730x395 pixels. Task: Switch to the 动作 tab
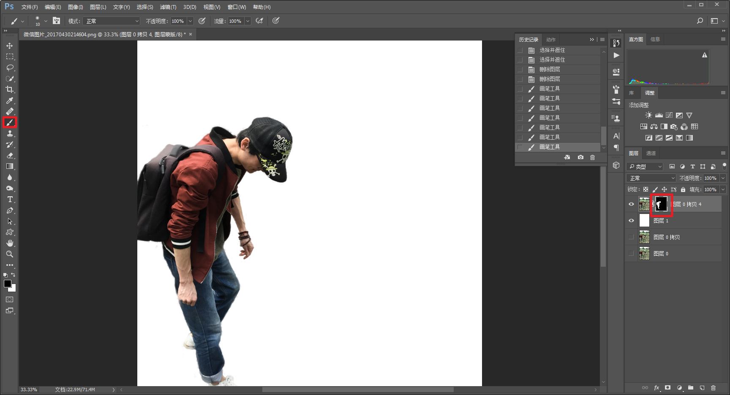coord(551,40)
